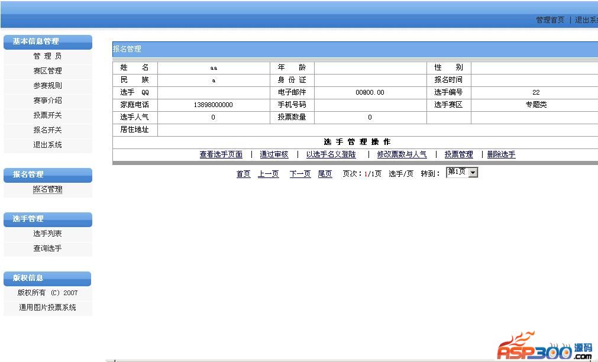598x362 pixels.
Task: Click 通用图片投票系统 text
Action: tap(47, 308)
